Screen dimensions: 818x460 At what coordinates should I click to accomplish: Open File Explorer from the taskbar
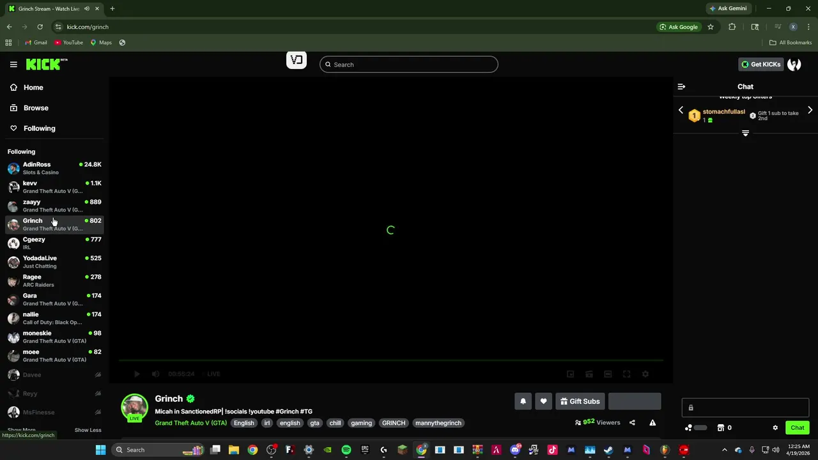point(234,450)
